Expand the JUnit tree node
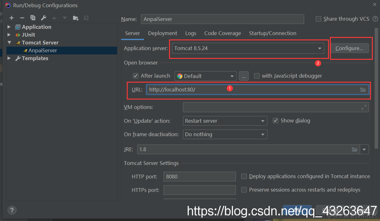Screen dimensions: 380x221 [9, 35]
